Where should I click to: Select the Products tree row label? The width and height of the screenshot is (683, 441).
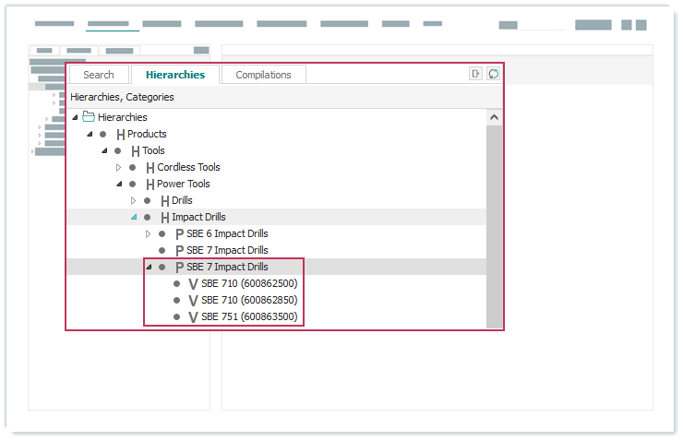click(147, 134)
